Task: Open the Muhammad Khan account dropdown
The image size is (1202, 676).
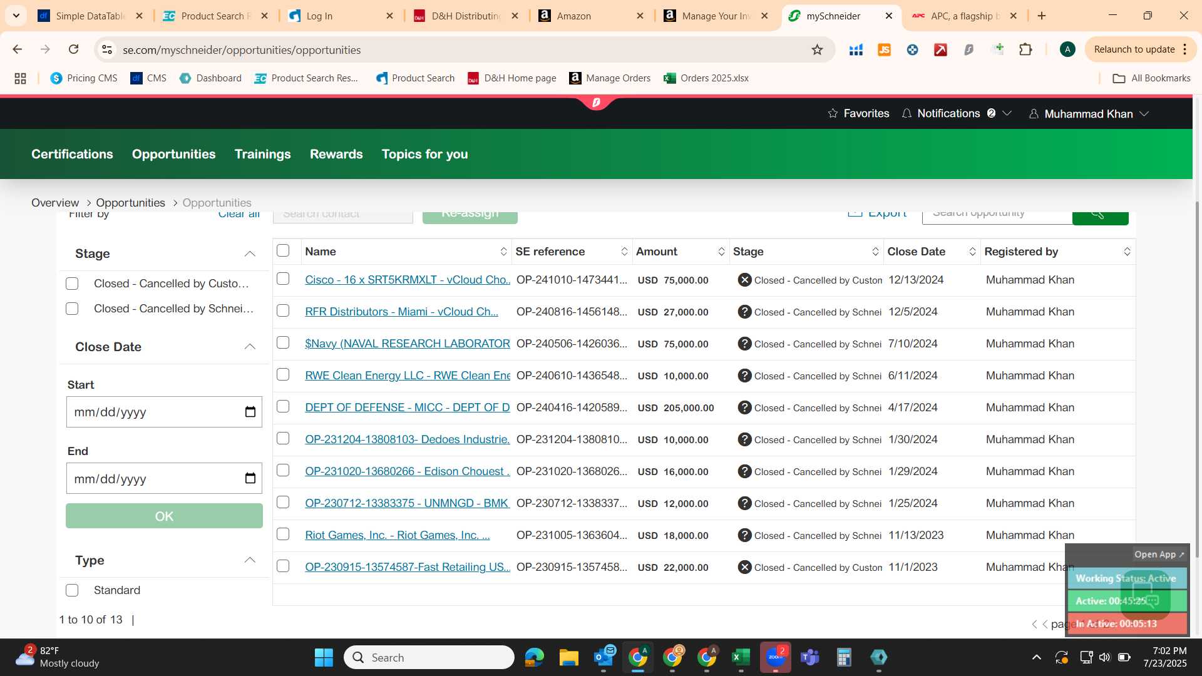Action: pyautogui.click(x=1089, y=113)
